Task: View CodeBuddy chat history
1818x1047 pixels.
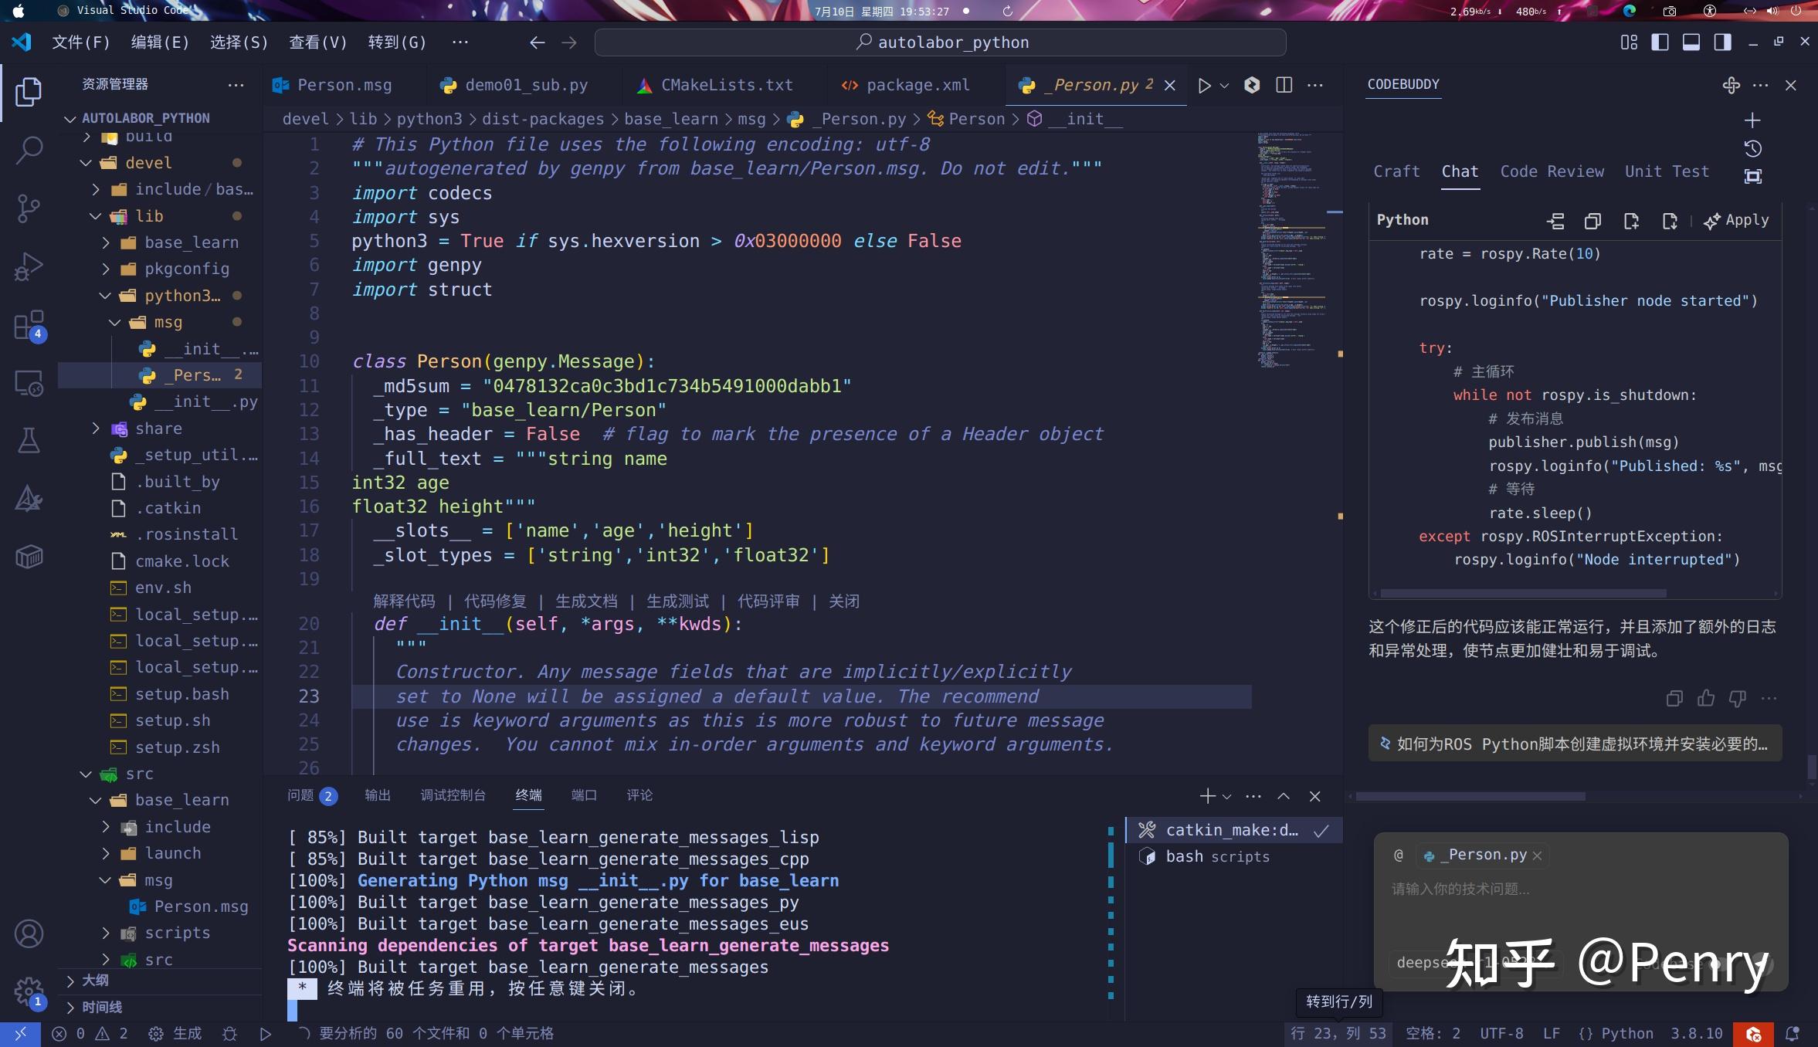Action: tap(1752, 148)
